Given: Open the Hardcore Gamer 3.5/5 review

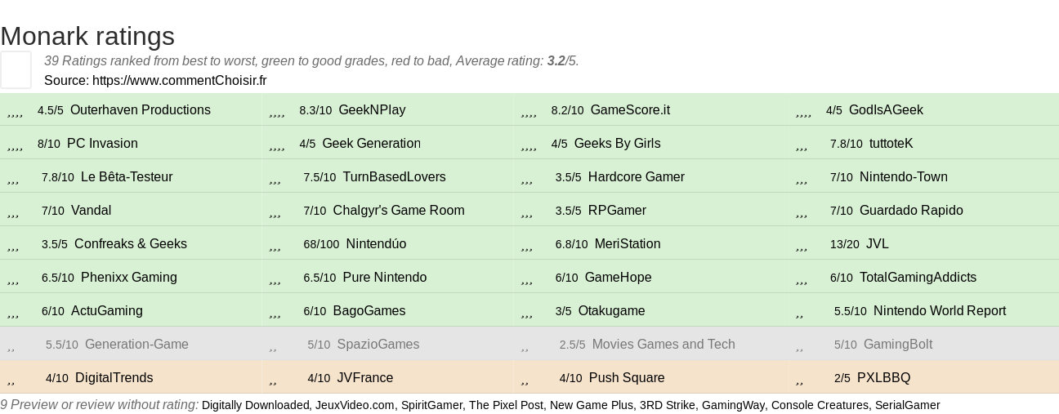Looking at the screenshot, I should coord(636,177).
